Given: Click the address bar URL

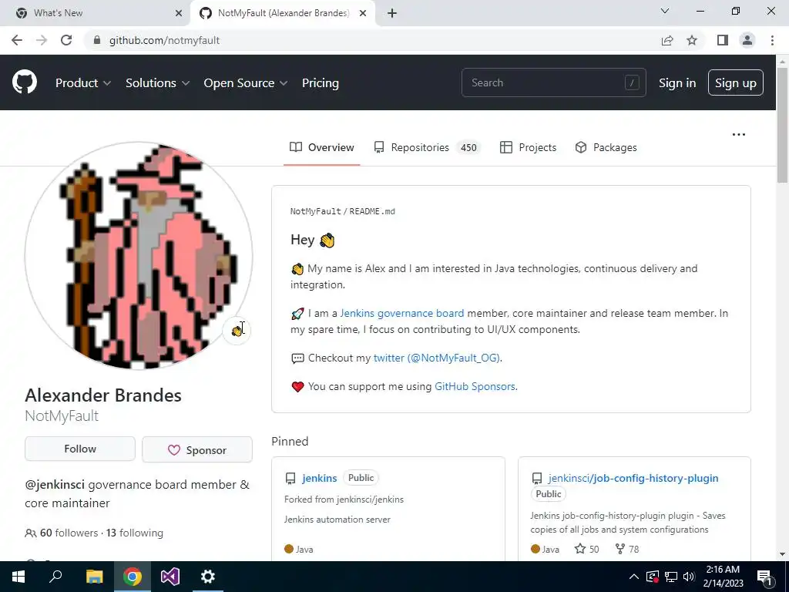Looking at the screenshot, I should (x=164, y=40).
